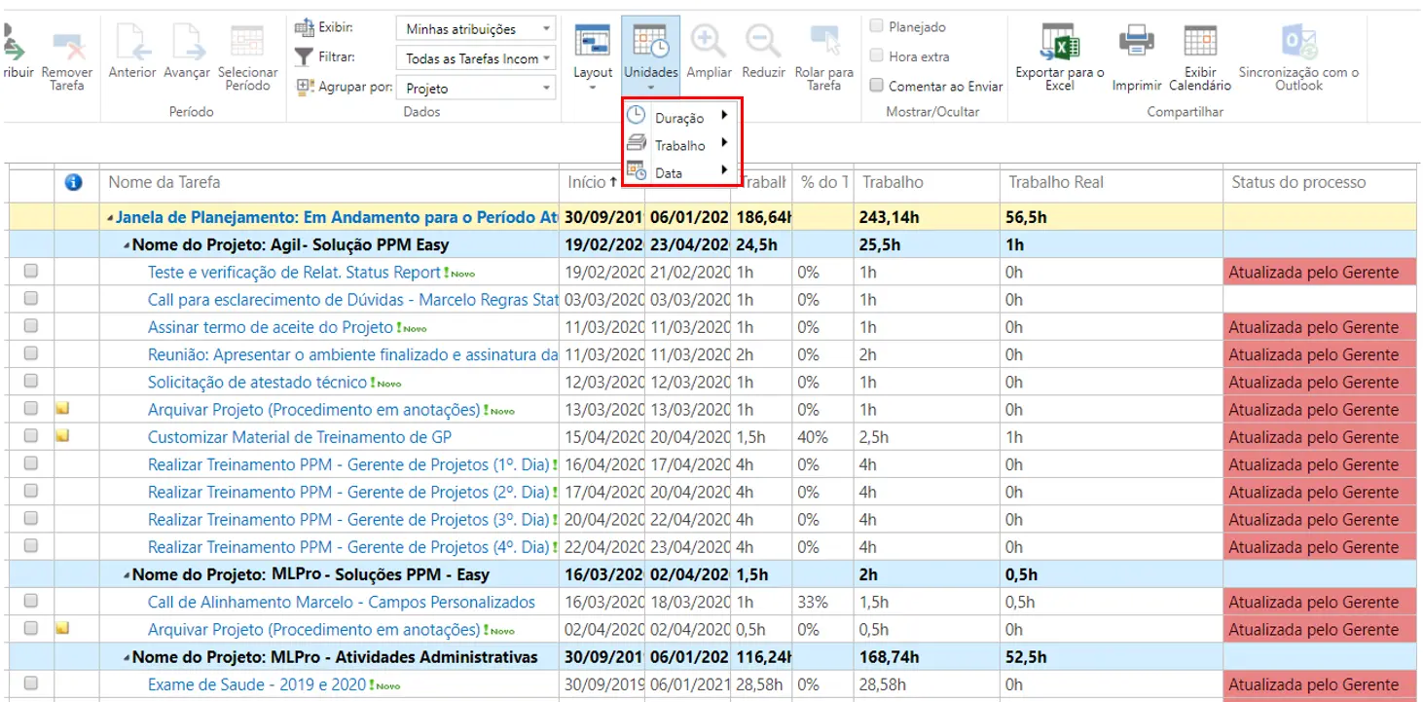The image size is (1423, 702).
Task: Go to Anterior period
Action: click(x=130, y=43)
